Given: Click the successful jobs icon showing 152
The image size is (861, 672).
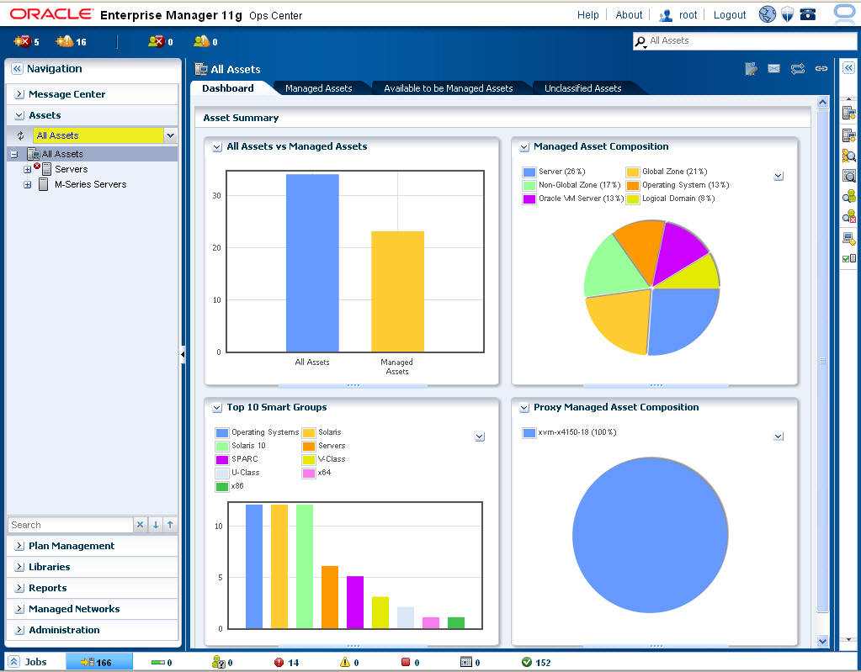Looking at the screenshot, I should (x=527, y=662).
